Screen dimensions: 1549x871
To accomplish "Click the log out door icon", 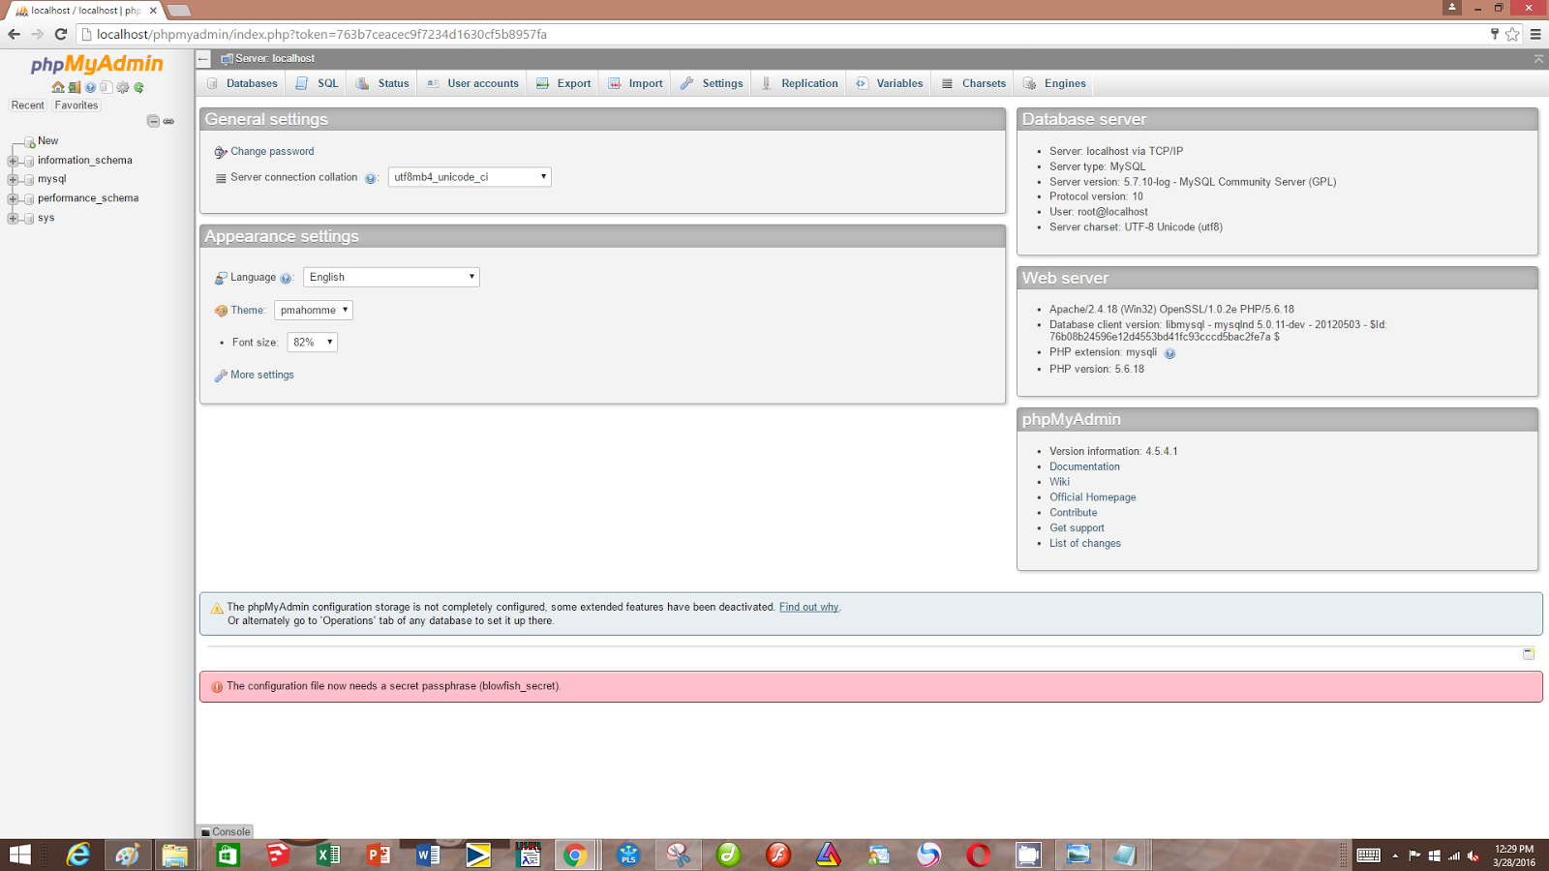I will coord(75,87).
